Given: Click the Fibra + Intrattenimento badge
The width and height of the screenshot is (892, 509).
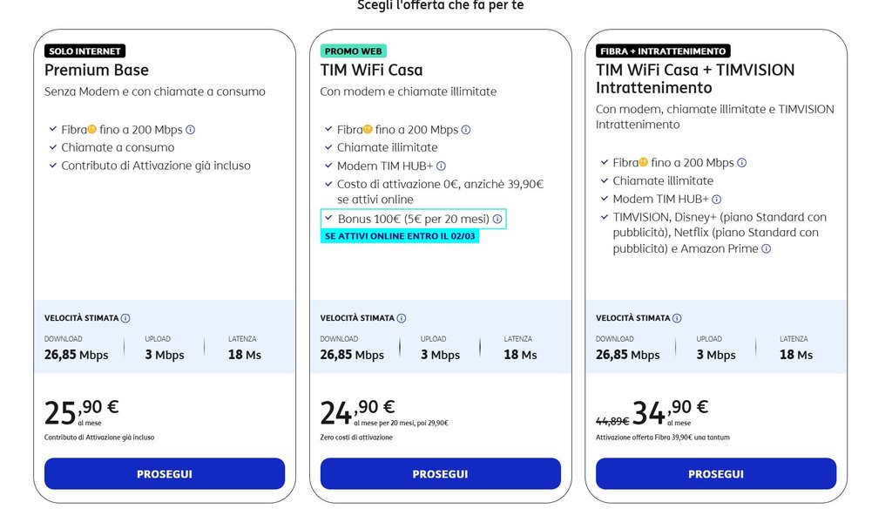Looking at the screenshot, I should (663, 51).
